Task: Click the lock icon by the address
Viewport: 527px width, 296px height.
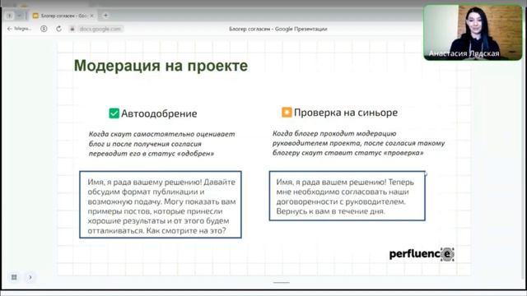Action: pyautogui.click(x=72, y=29)
